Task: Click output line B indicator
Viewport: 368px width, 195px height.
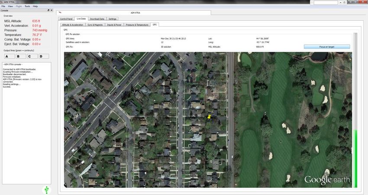Action: 21,57
